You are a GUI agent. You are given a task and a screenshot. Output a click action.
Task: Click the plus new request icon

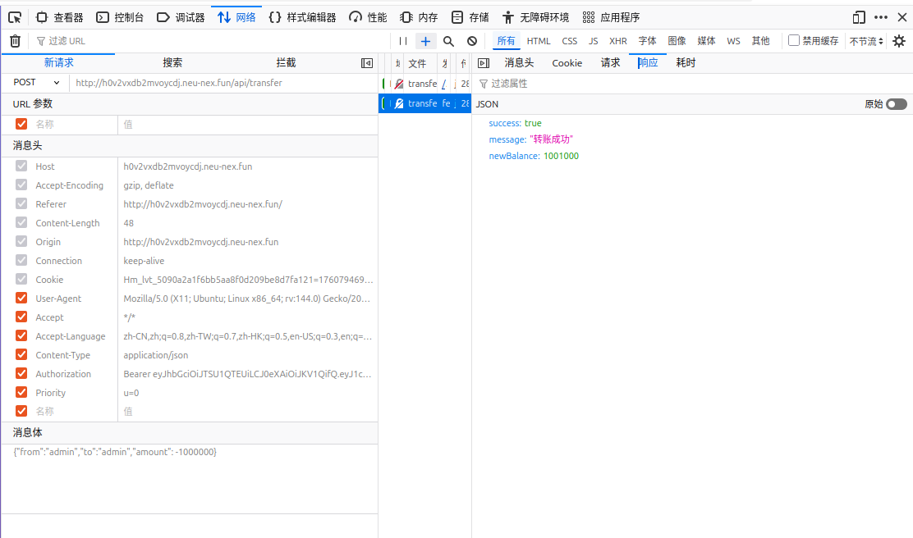point(425,41)
